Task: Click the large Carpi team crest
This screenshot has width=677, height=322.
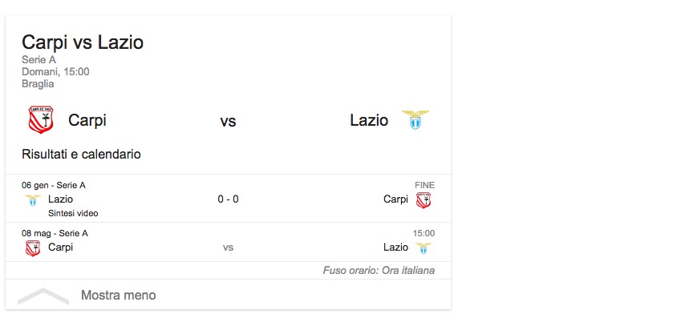Action: (x=40, y=120)
